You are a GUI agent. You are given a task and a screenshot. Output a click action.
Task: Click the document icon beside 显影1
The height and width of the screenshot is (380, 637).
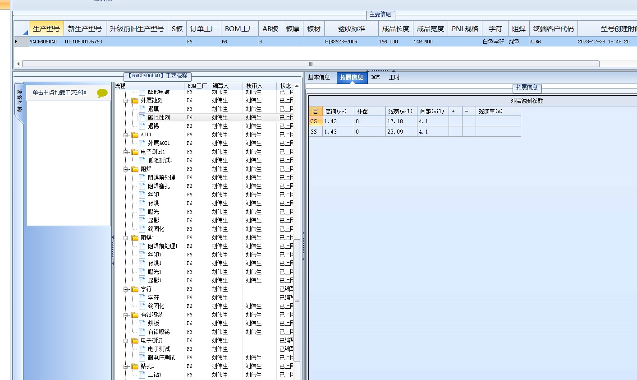tap(142, 280)
